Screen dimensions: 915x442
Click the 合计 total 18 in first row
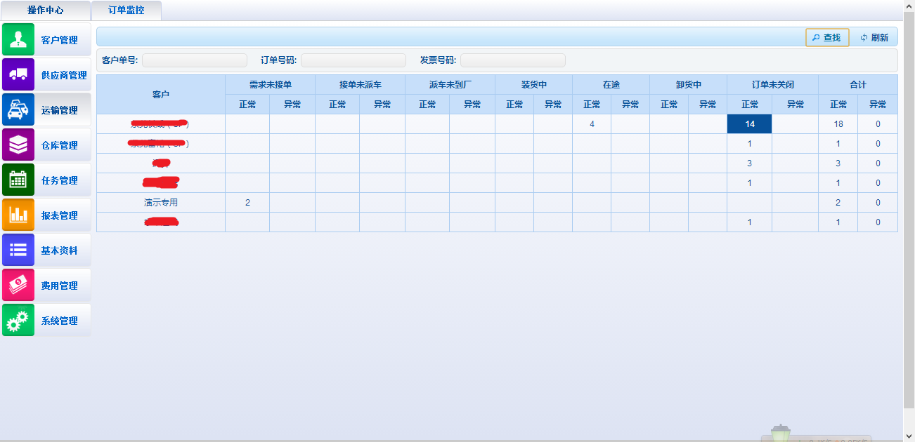click(x=838, y=124)
